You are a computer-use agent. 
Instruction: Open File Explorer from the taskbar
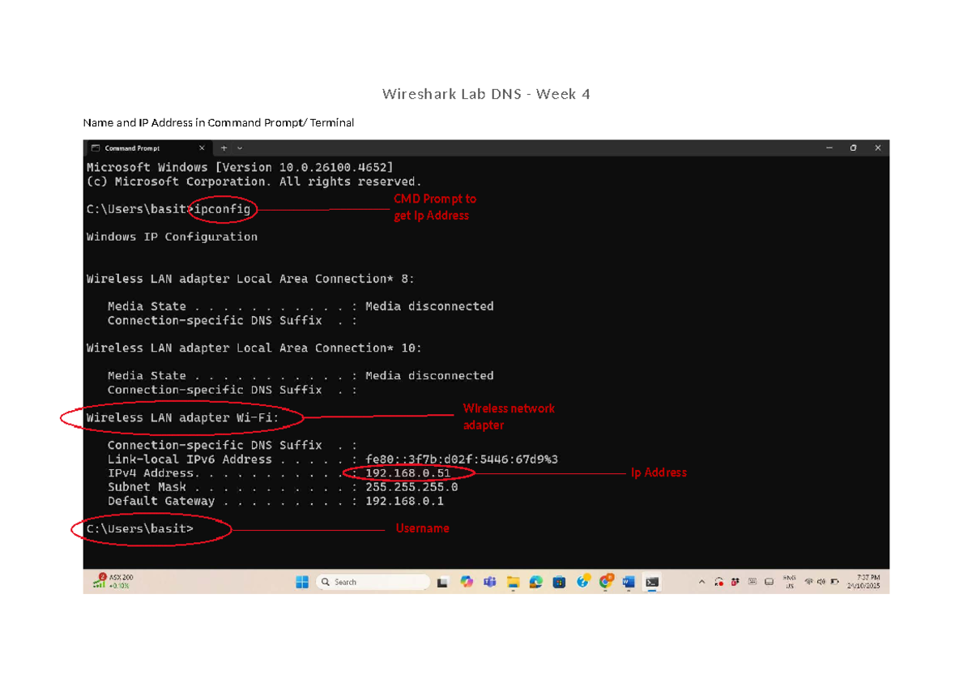coord(513,582)
